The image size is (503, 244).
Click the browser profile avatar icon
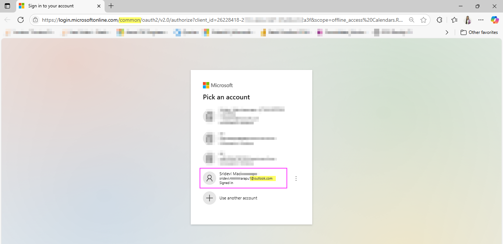point(468,20)
